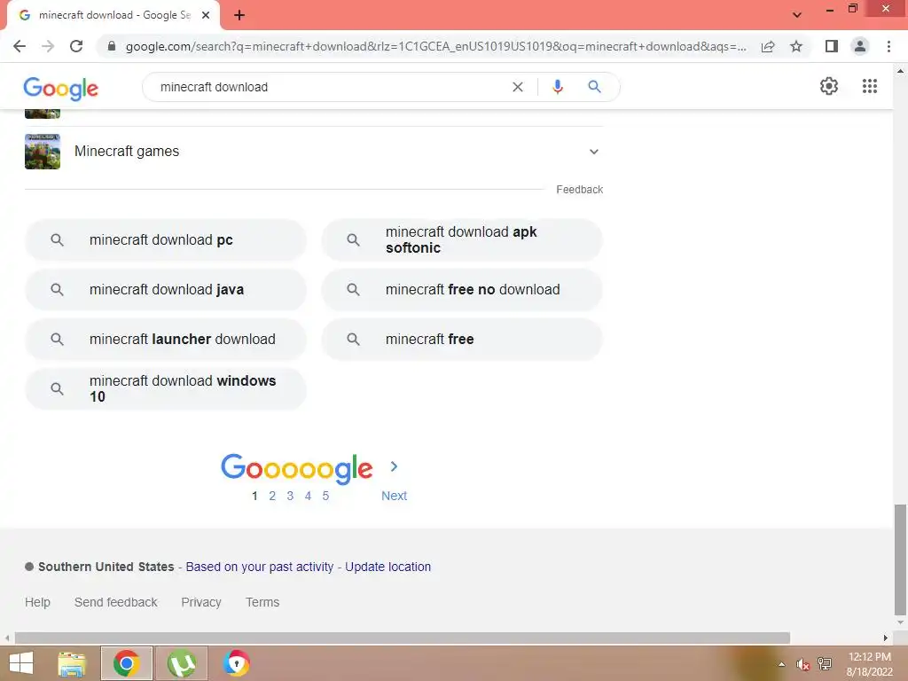Expand the Minecraft games row

click(314, 152)
